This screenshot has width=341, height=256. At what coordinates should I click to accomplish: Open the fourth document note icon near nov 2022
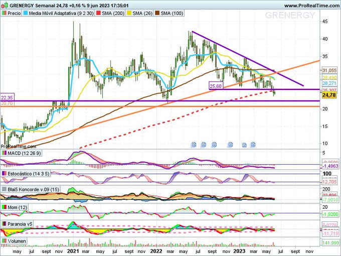(231, 145)
